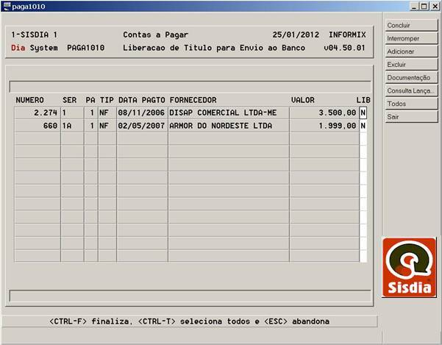Click the version v04.50.01 text

tap(344, 48)
